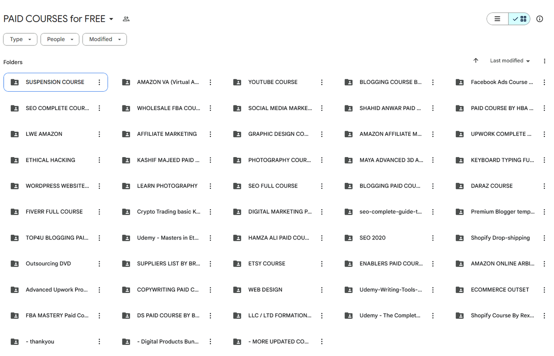Switch to grid layout view
This screenshot has height=356, width=554.
pyautogui.click(x=519, y=19)
